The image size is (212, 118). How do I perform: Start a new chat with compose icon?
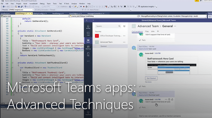(124, 26)
